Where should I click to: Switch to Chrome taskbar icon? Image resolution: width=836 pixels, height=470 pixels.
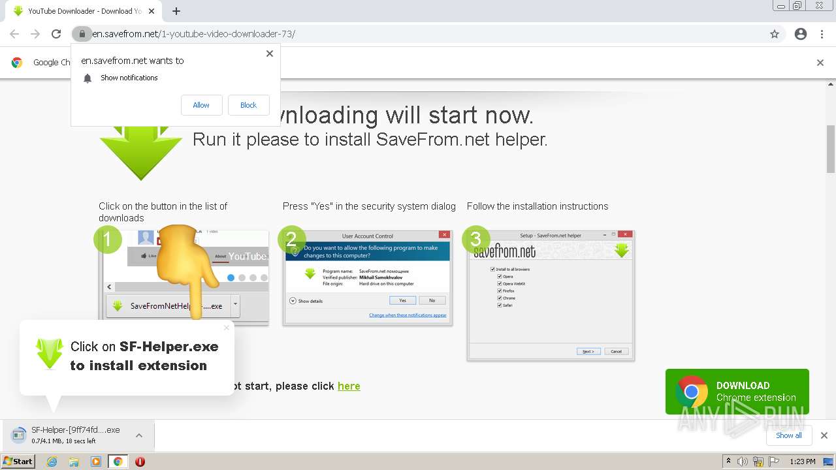[118, 462]
